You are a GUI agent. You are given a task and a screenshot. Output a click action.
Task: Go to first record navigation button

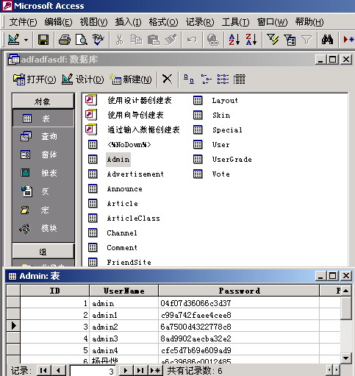(43, 370)
